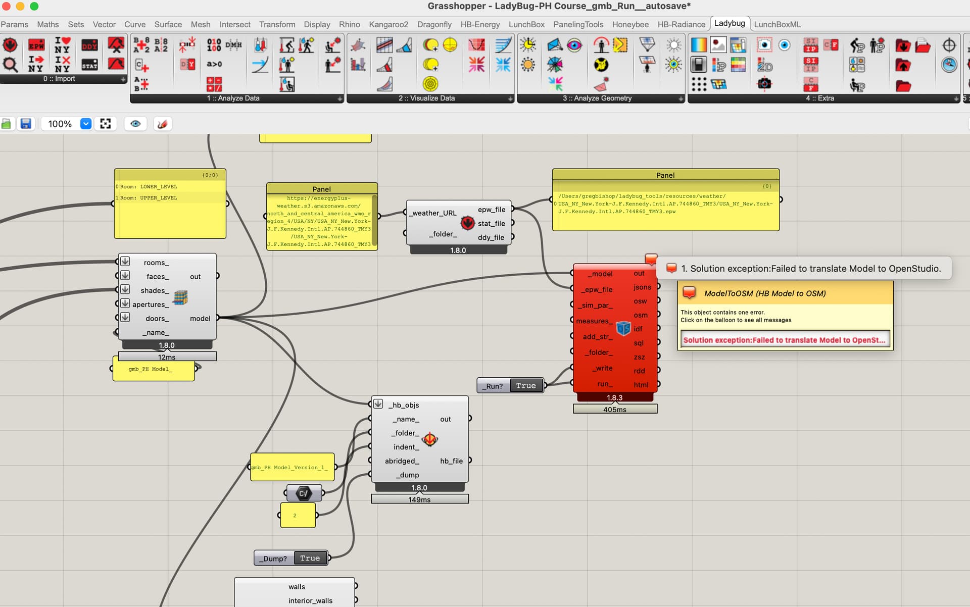
Task: Select the calendar icon in Extra
Action: [x=738, y=45]
